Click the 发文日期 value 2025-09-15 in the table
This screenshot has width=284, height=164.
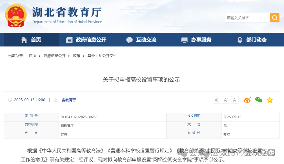[x=232, y=117]
